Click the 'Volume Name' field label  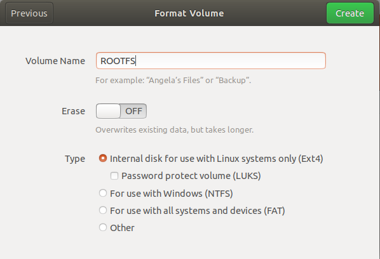coord(55,61)
